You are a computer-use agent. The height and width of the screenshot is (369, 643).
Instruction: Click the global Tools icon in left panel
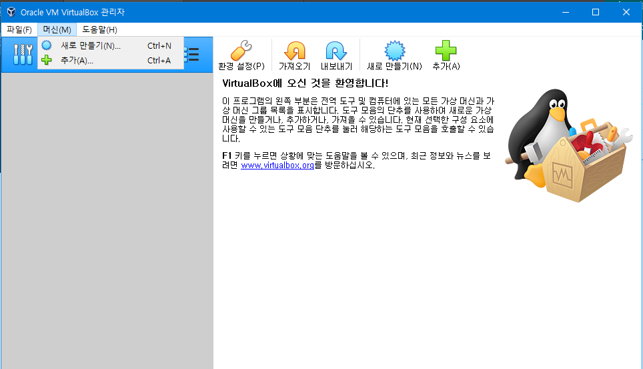click(x=23, y=55)
